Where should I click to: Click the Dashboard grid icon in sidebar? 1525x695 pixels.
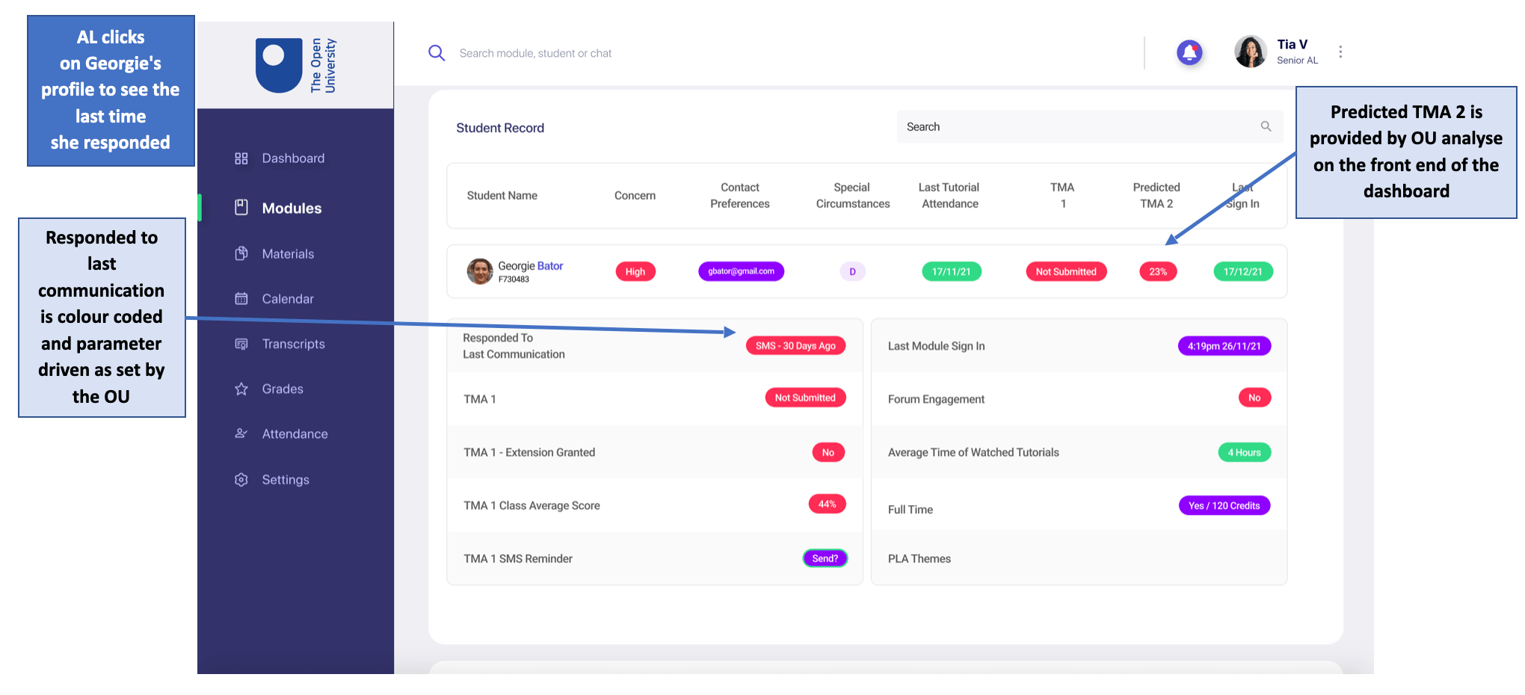tap(241, 158)
